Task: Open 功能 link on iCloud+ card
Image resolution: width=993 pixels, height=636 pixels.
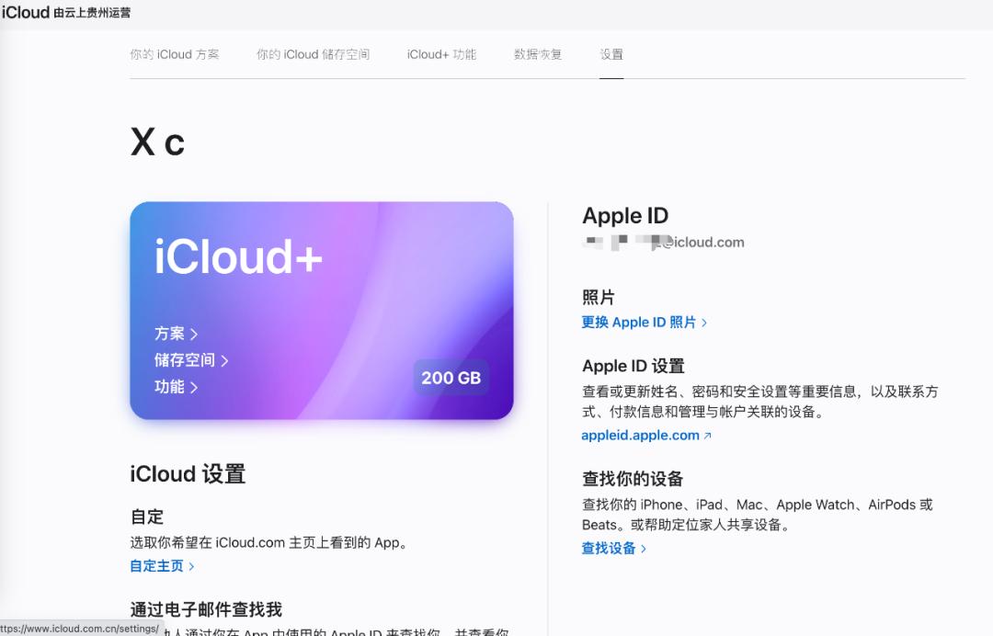Action: pos(176,387)
